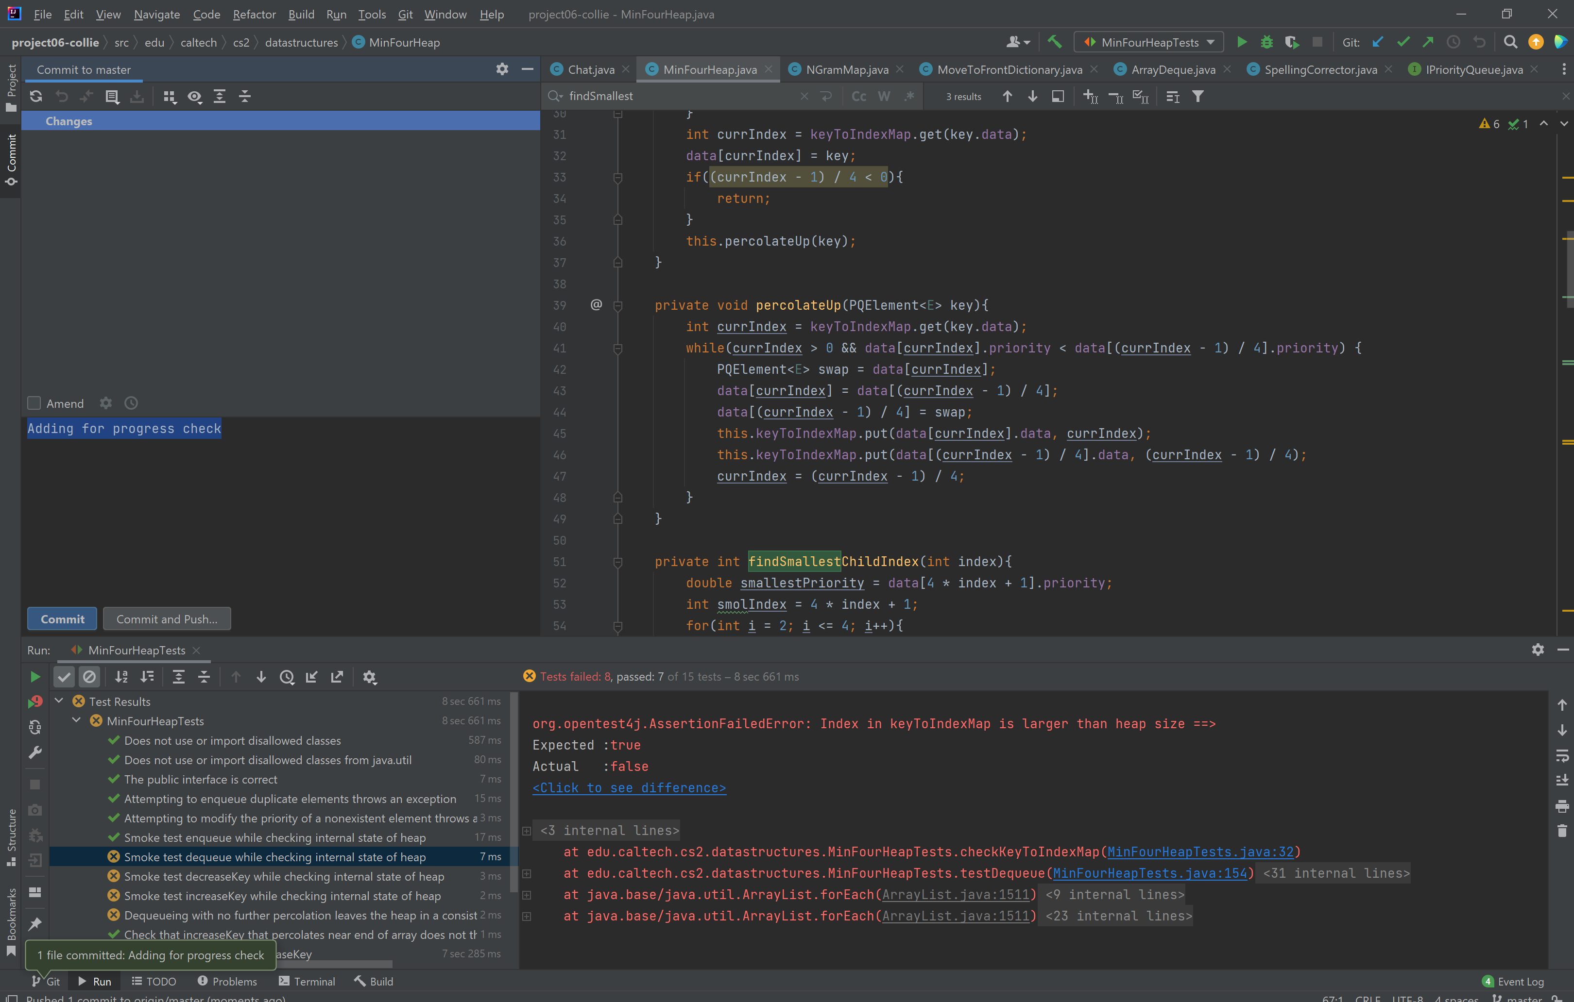Image resolution: width=1574 pixels, height=1002 pixels.
Task: Click the Commit and Push button
Action: [167, 618]
